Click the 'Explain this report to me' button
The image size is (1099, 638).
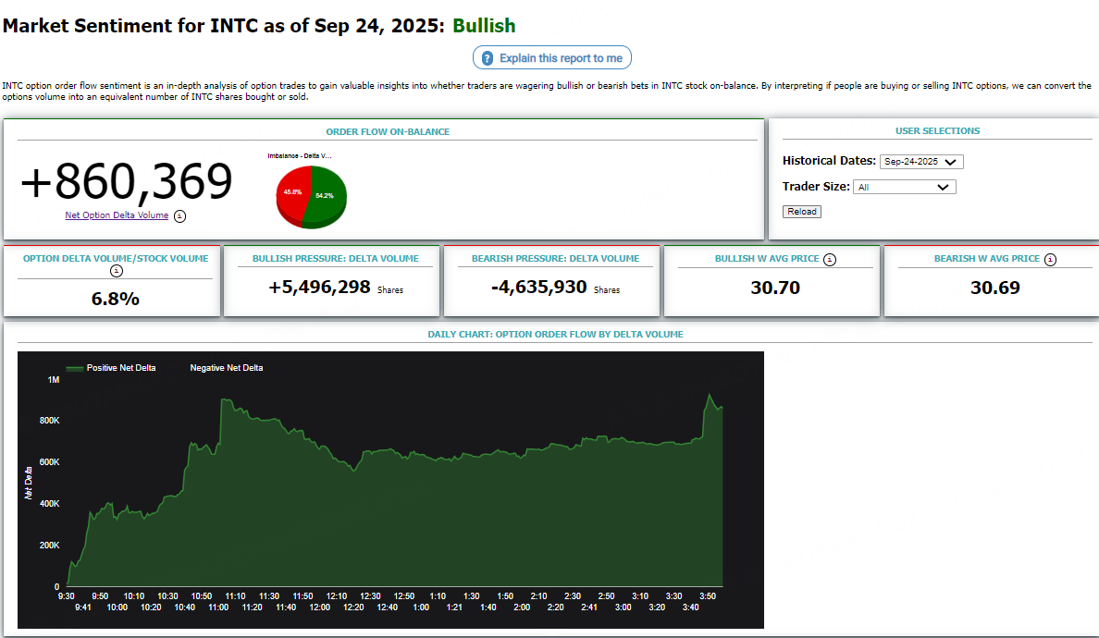(551, 58)
